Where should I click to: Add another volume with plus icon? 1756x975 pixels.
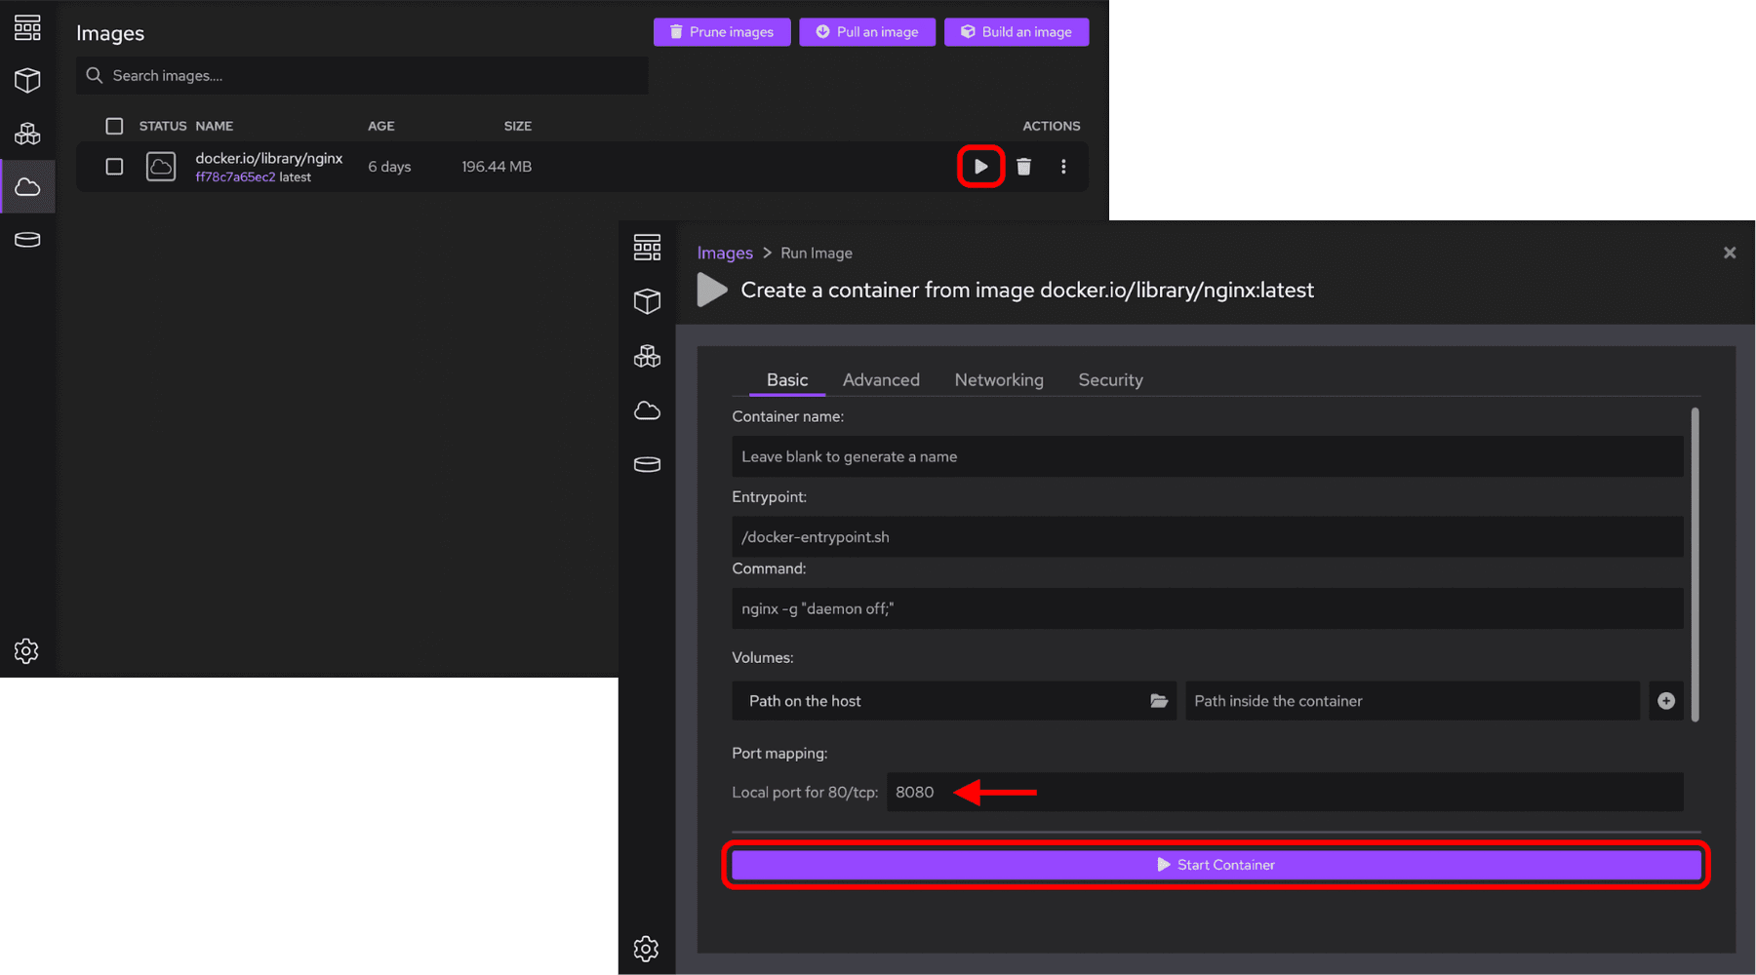pyautogui.click(x=1666, y=701)
